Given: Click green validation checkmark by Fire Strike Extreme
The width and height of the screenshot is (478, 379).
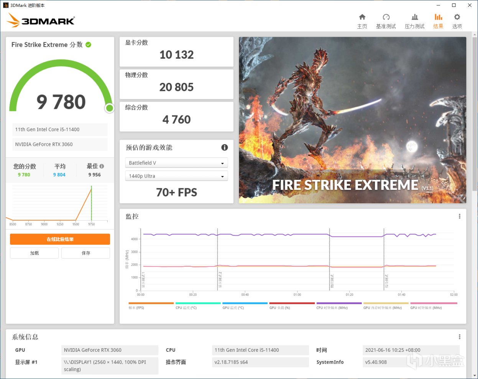Looking at the screenshot, I should tap(88, 44).
